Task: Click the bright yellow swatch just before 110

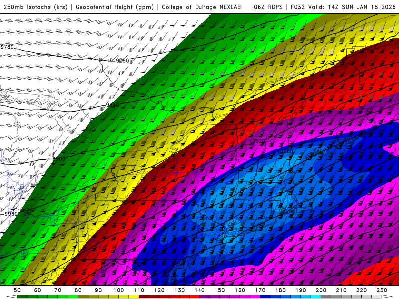Action: pos(133,297)
